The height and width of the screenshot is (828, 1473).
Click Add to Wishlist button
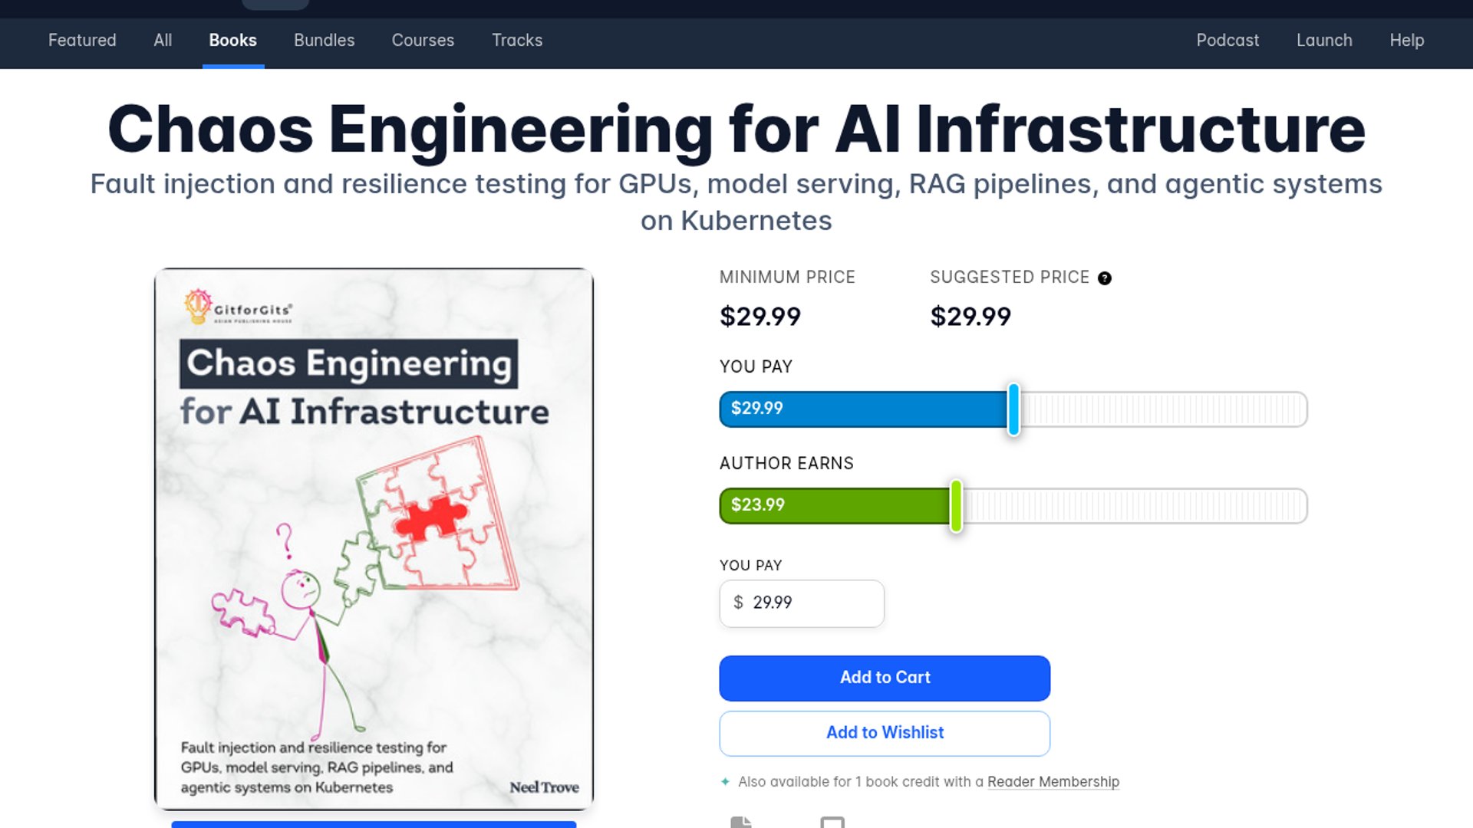(x=885, y=733)
